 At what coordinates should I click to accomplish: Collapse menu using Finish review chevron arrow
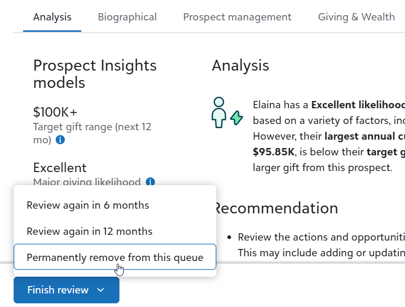[x=101, y=290]
